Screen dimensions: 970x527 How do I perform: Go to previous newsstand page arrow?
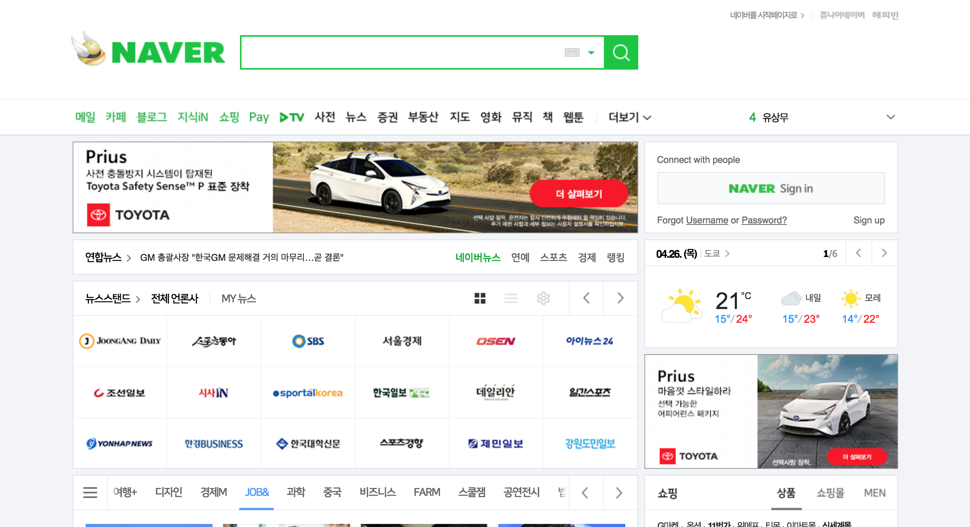tap(586, 298)
